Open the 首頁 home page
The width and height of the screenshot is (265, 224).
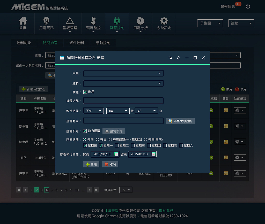pyautogui.click(x=23, y=23)
